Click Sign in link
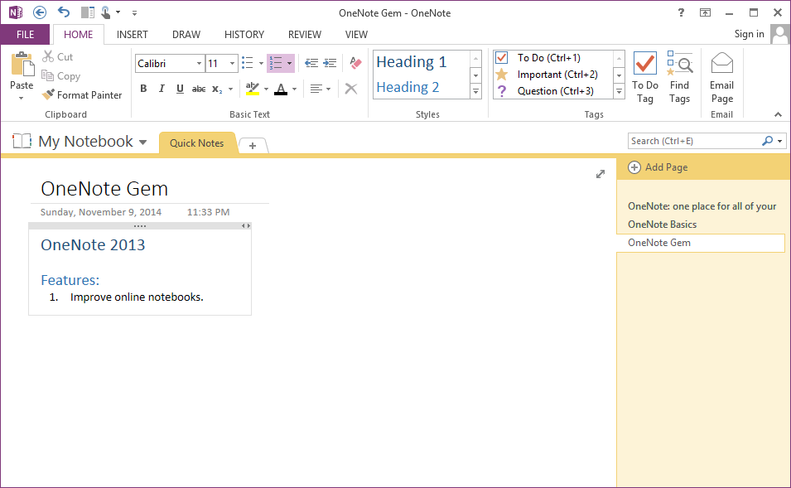 click(x=749, y=34)
